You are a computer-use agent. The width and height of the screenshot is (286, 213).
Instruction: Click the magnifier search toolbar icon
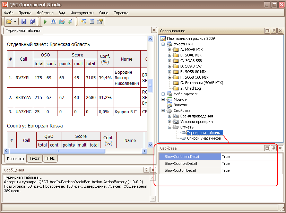pyautogui.click(x=84, y=21)
